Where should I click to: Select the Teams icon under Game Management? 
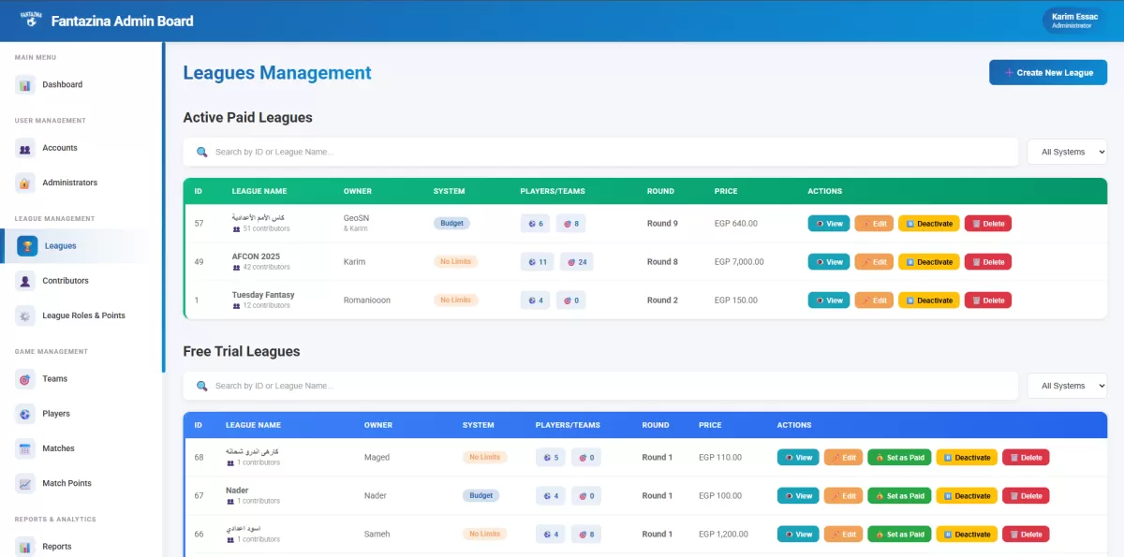tap(25, 378)
